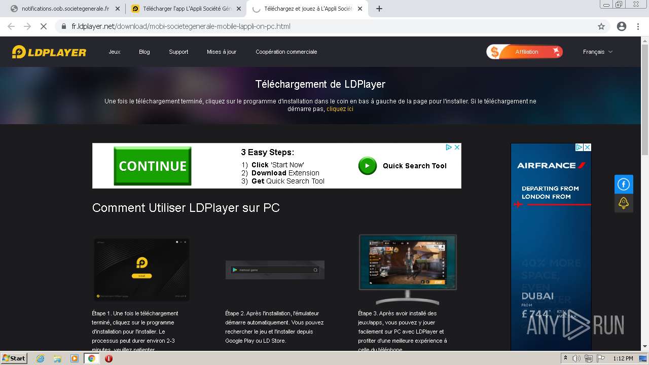
Task: Close the Quick Search Tool banner ad
Action: pyautogui.click(x=457, y=147)
